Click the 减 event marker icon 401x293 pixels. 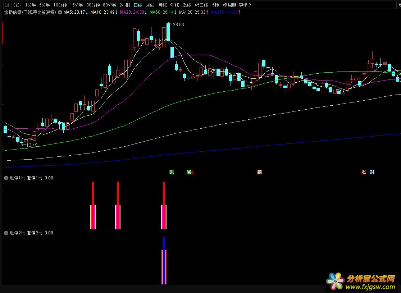[189, 172]
